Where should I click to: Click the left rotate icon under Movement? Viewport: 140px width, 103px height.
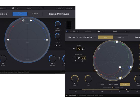coord(75,61)
